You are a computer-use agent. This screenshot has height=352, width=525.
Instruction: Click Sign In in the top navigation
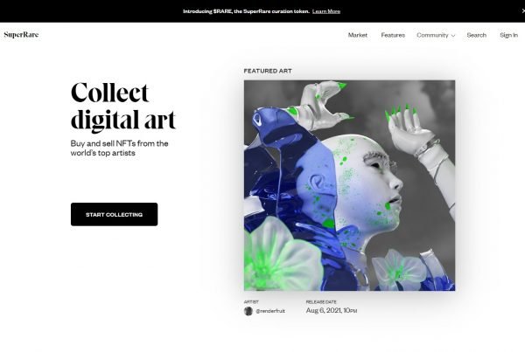508,35
